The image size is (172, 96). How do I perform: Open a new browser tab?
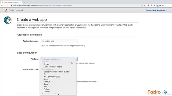click(24, 2)
